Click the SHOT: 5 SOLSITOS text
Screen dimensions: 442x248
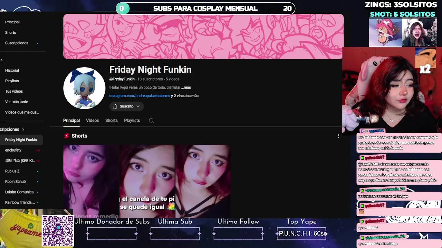click(402, 14)
